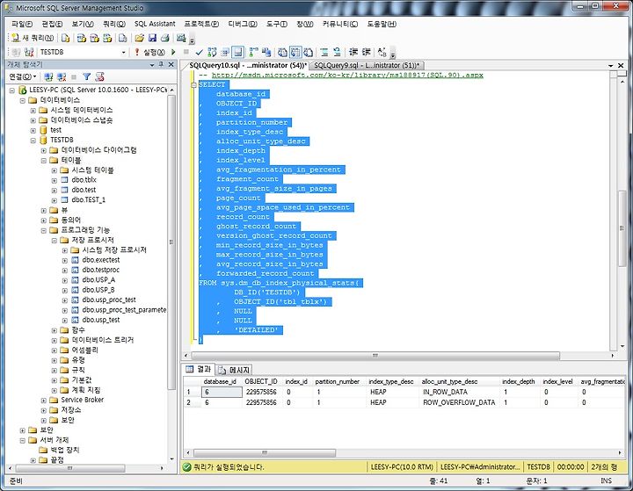This screenshot has height=491, width=633.
Task: Click the query editor vertical scrollbar thumb
Action: coord(622,228)
